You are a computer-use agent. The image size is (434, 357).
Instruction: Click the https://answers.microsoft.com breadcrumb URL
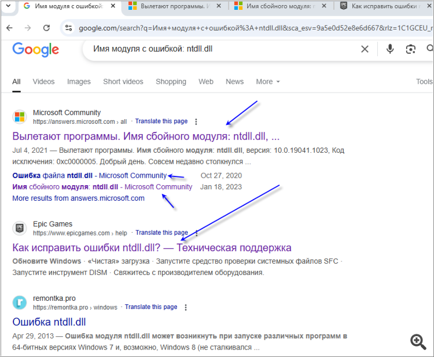point(80,122)
